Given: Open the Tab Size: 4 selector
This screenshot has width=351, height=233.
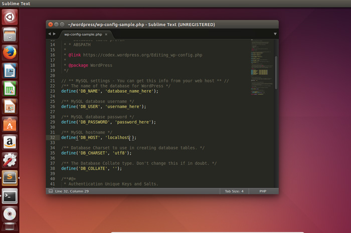Looking at the screenshot, I should pos(234,191).
